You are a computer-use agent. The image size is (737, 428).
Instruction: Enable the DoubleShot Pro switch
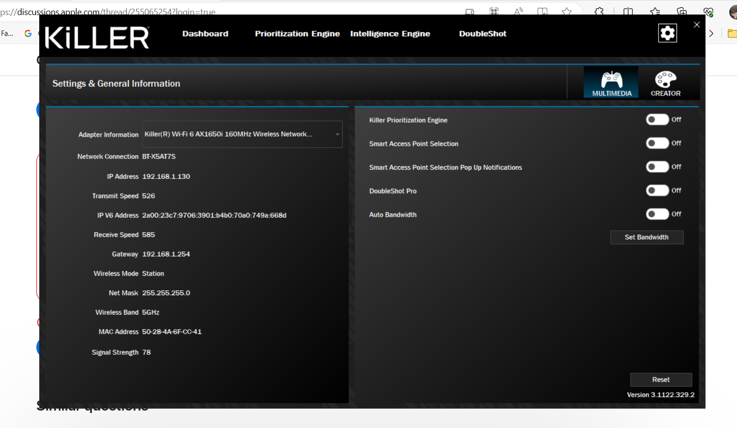pyautogui.click(x=658, y=190)
